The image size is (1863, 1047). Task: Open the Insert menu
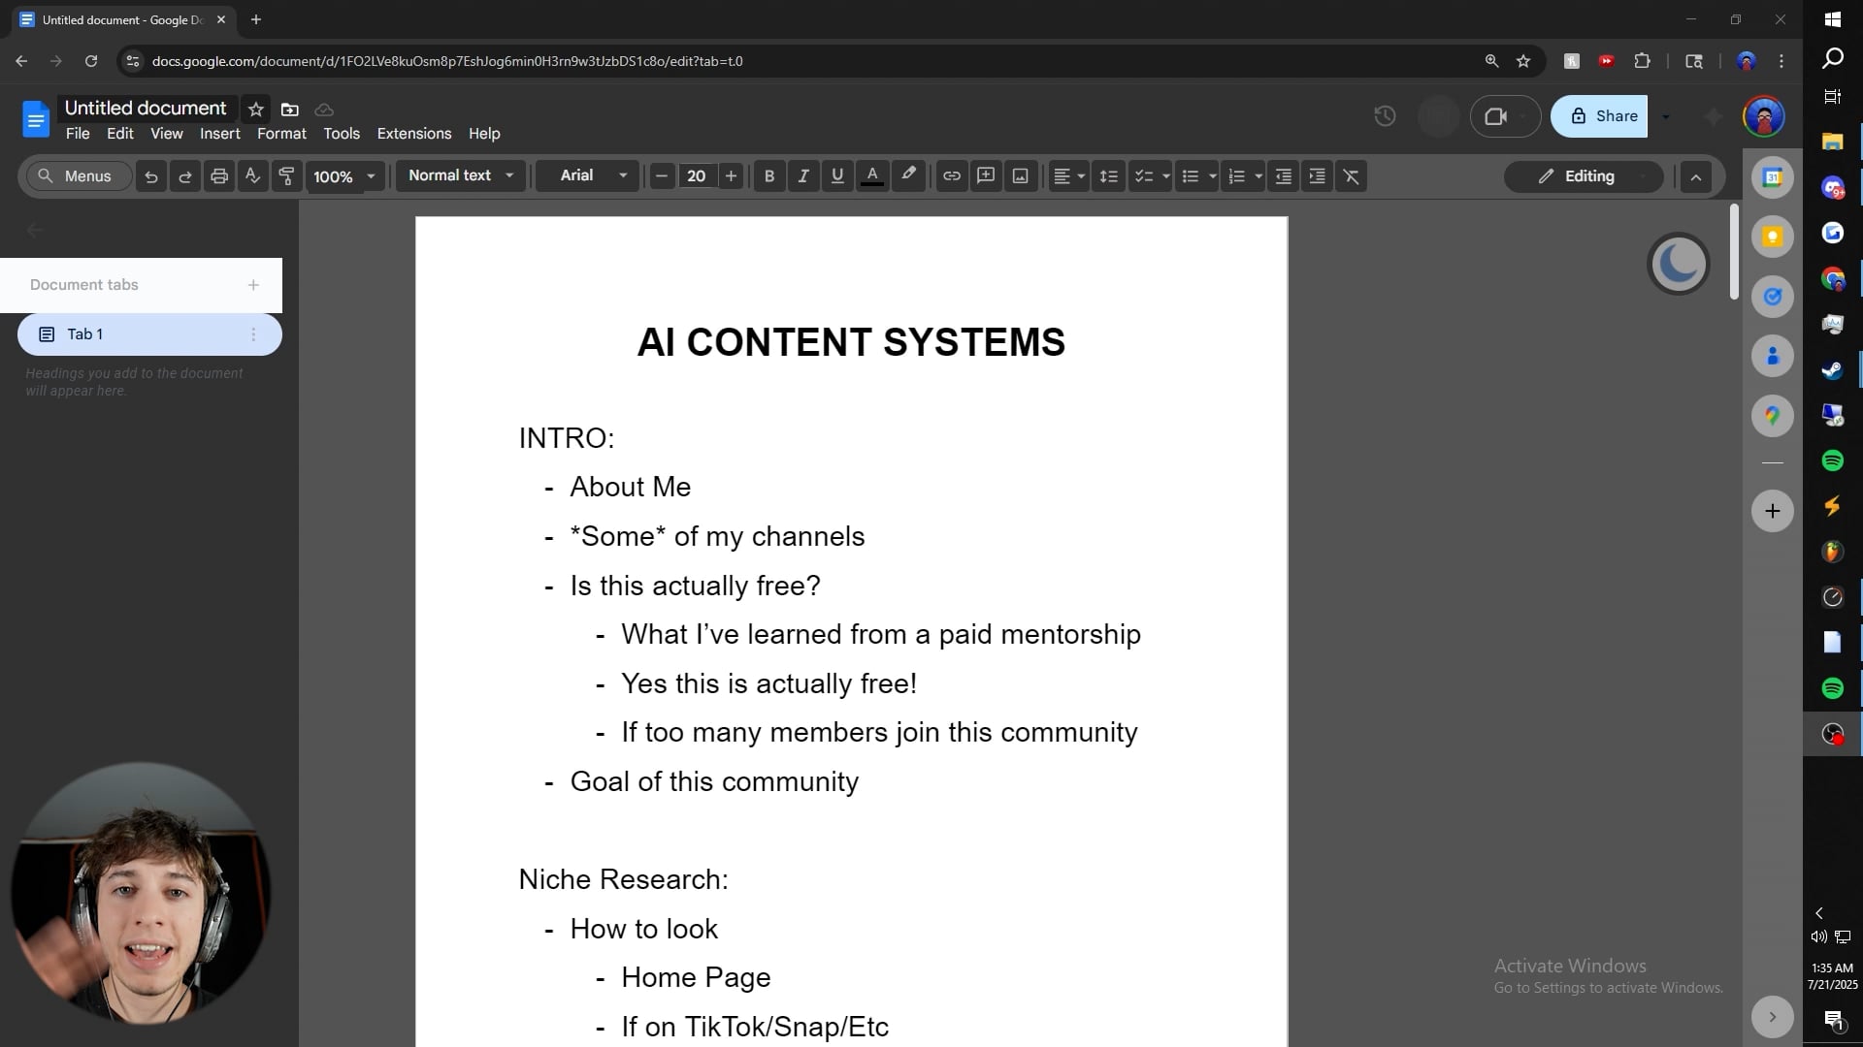(219, 134)
